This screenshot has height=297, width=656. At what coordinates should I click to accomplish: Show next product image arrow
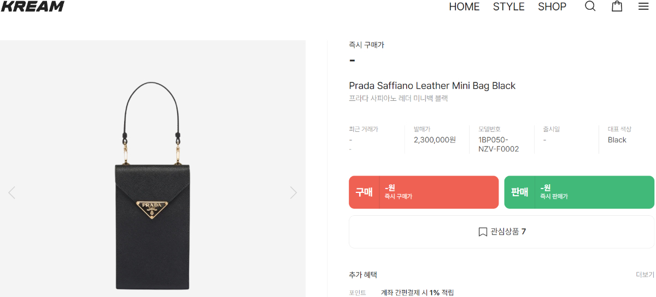[x=293, y=192]
